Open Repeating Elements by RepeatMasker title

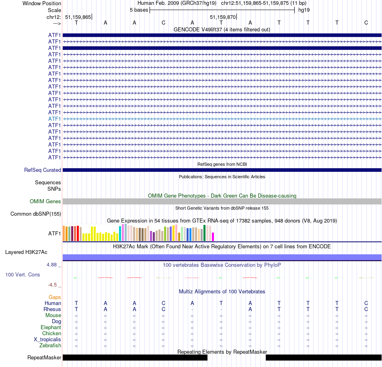(222, 352)
